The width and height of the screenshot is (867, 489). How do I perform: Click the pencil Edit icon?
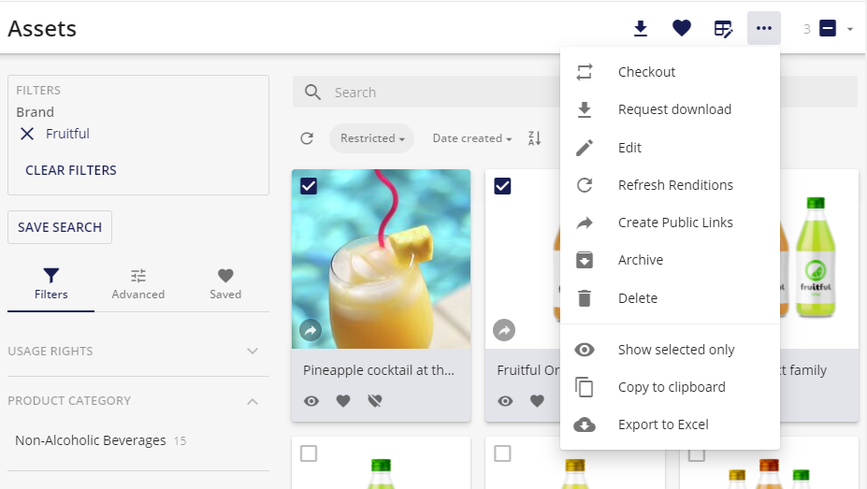click(x=585, y=148)
